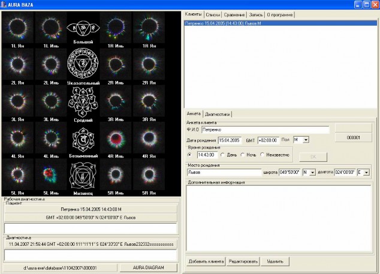Click the Безымянный chakra symbol icon
380x274 pixels.
(x=83, y=140)
